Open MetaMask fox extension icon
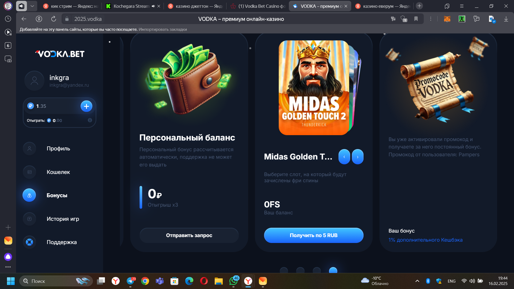 pyautogui.click(x=447, y=19)
